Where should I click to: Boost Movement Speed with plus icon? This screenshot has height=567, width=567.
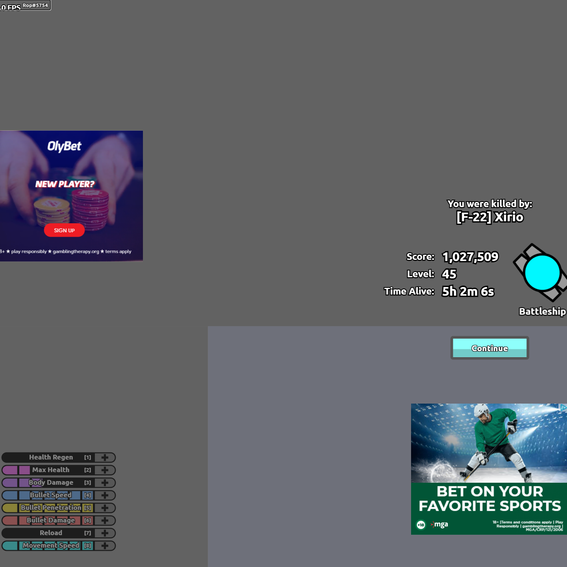click(105, 545)
